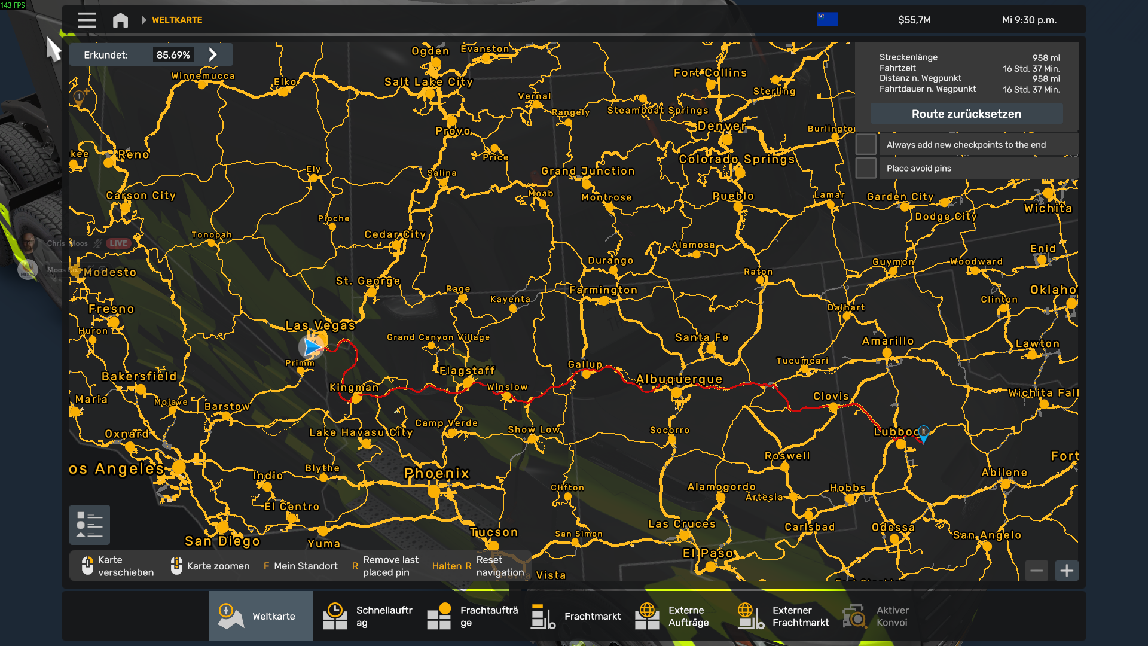The height and width of the screenshot is (646, 1148).
Task: Click the blue player position arrow
Action: [x=312, y=346]
